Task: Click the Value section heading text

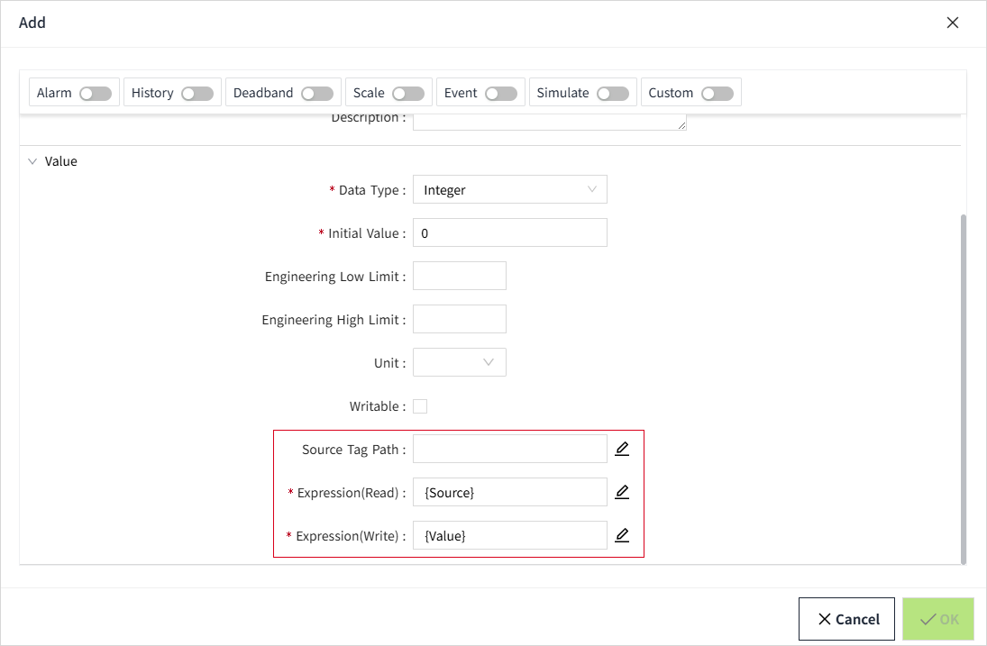Action: 61,161
